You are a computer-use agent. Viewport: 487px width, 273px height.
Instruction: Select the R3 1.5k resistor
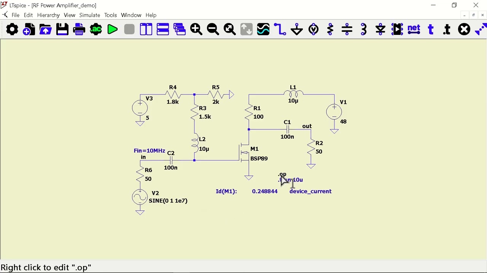coord(194,113)
